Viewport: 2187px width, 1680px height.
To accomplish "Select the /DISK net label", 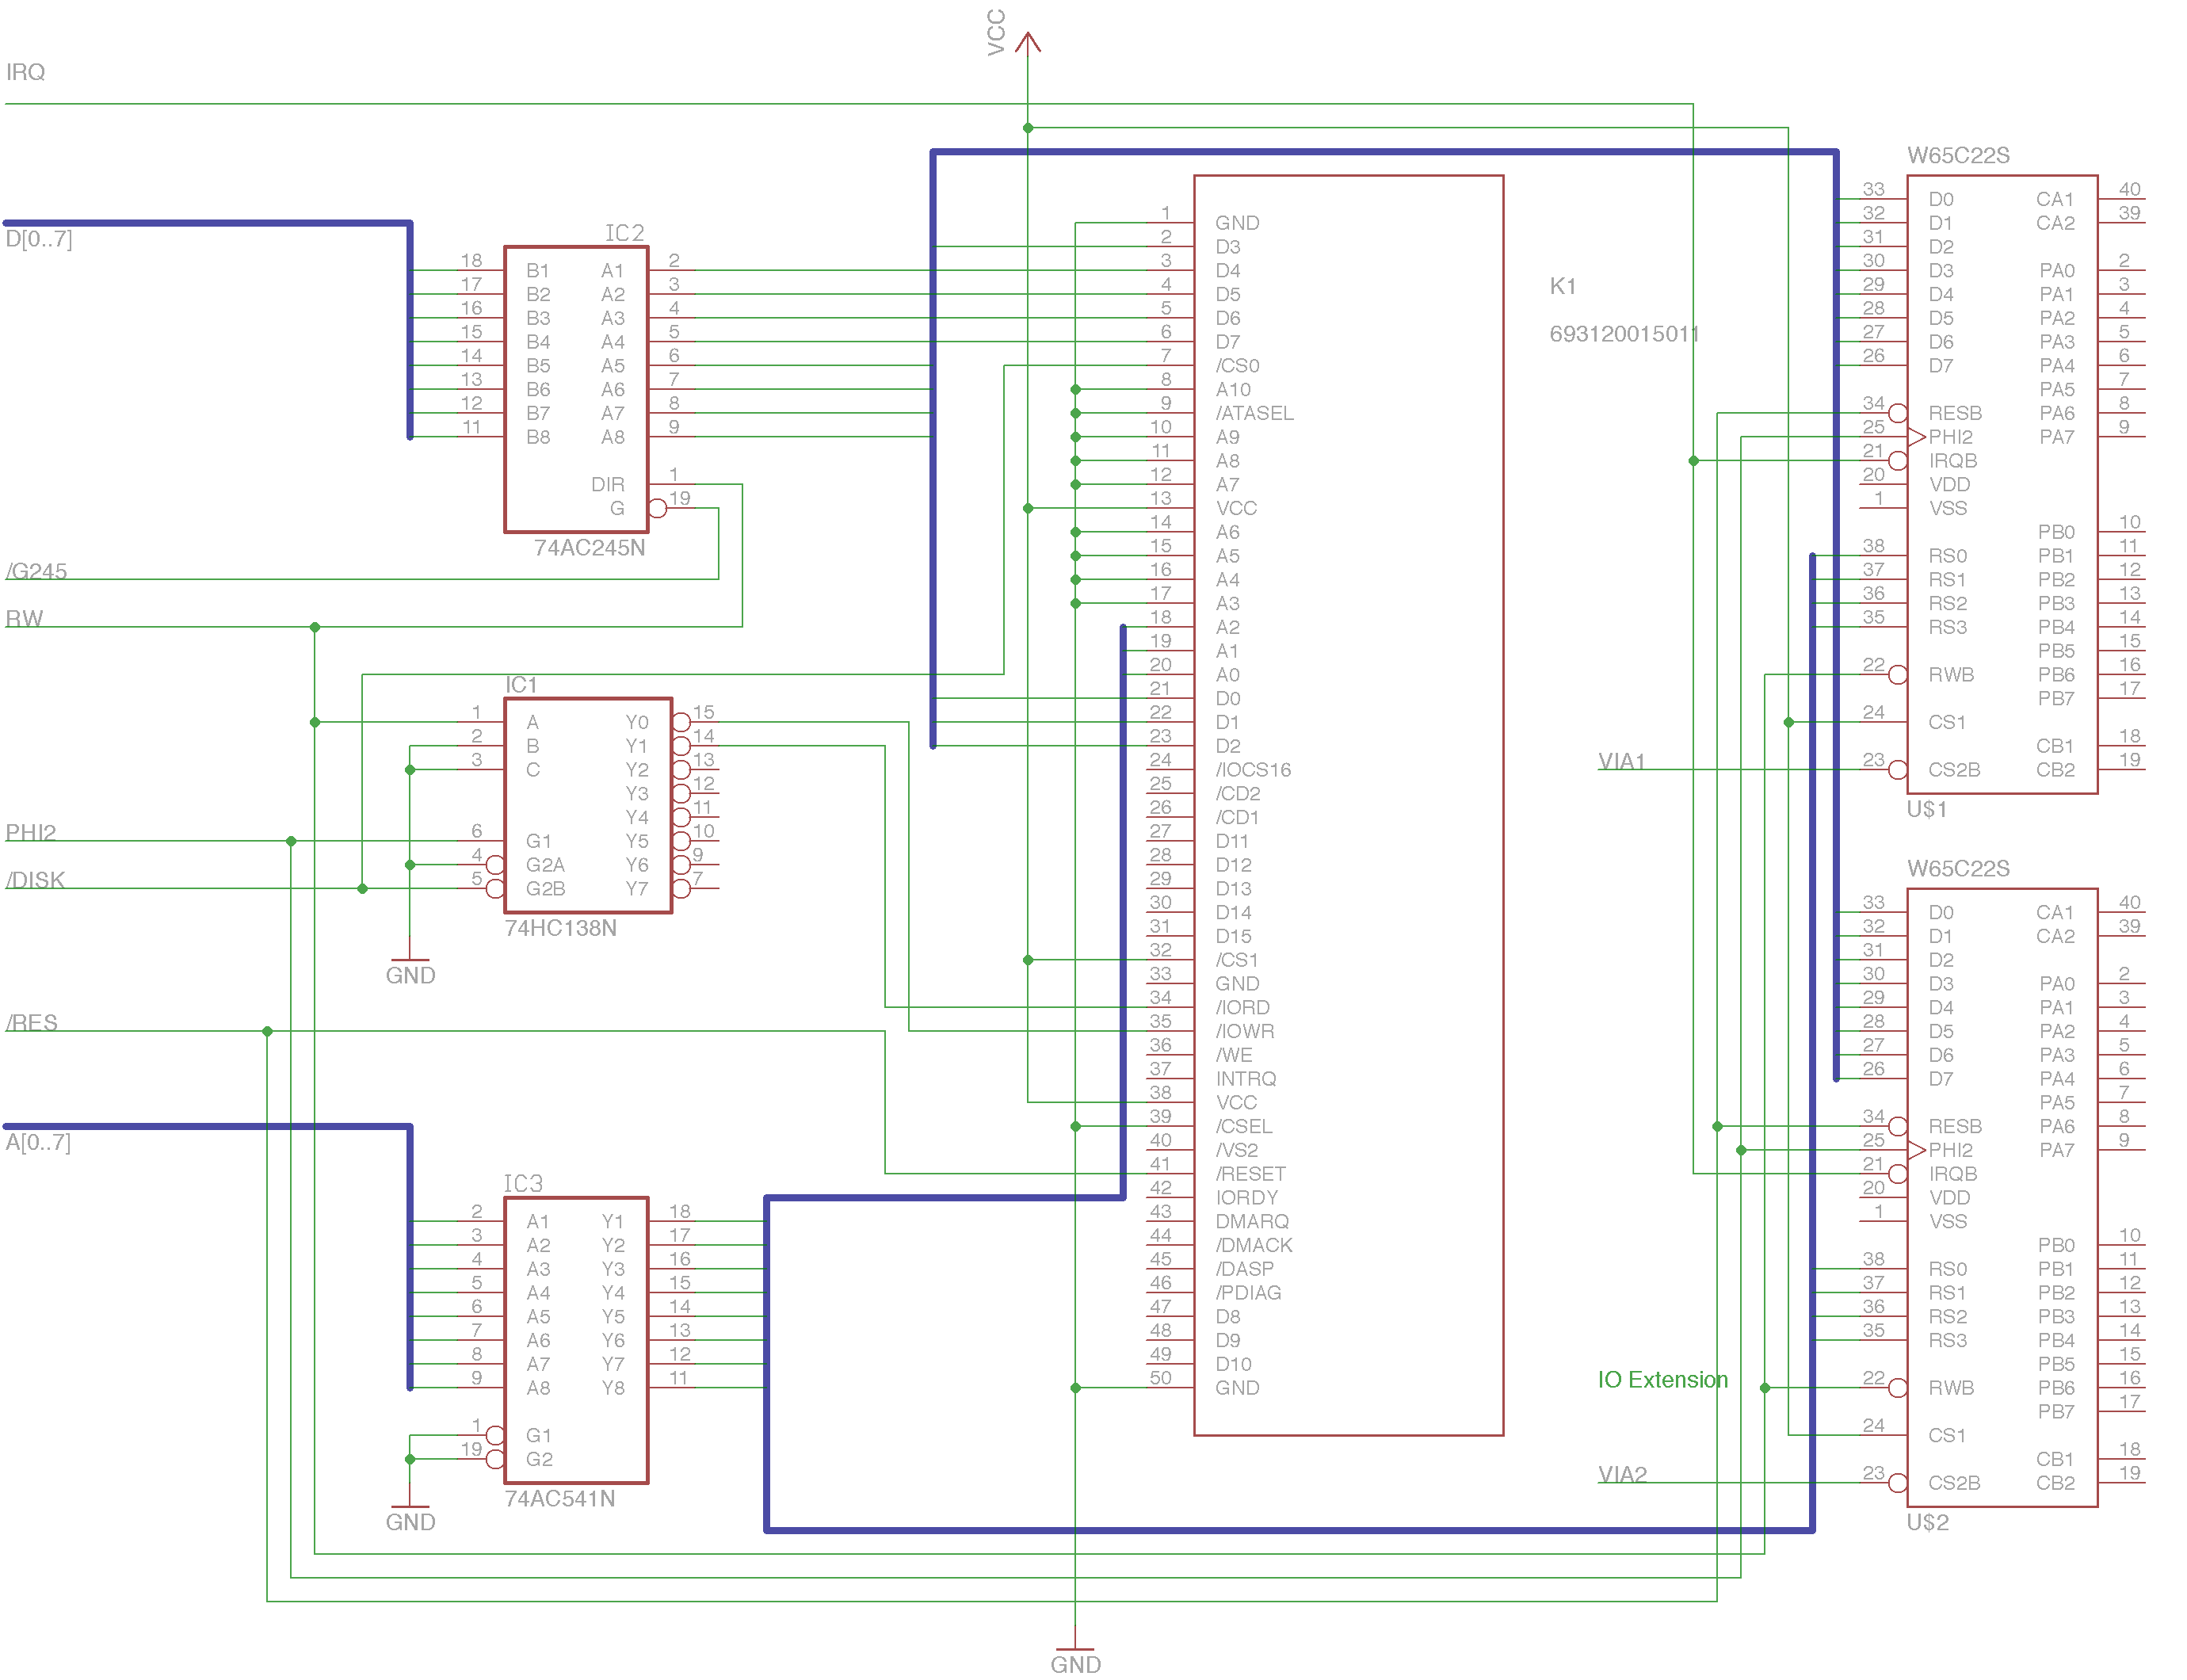I will 35,879.
